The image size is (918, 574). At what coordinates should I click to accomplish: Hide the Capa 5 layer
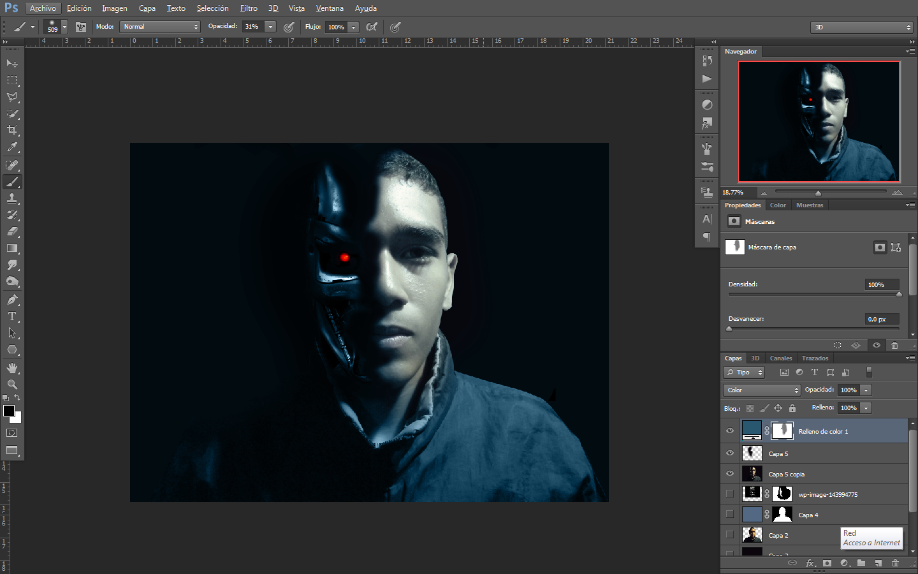click(x=730, y=453)
